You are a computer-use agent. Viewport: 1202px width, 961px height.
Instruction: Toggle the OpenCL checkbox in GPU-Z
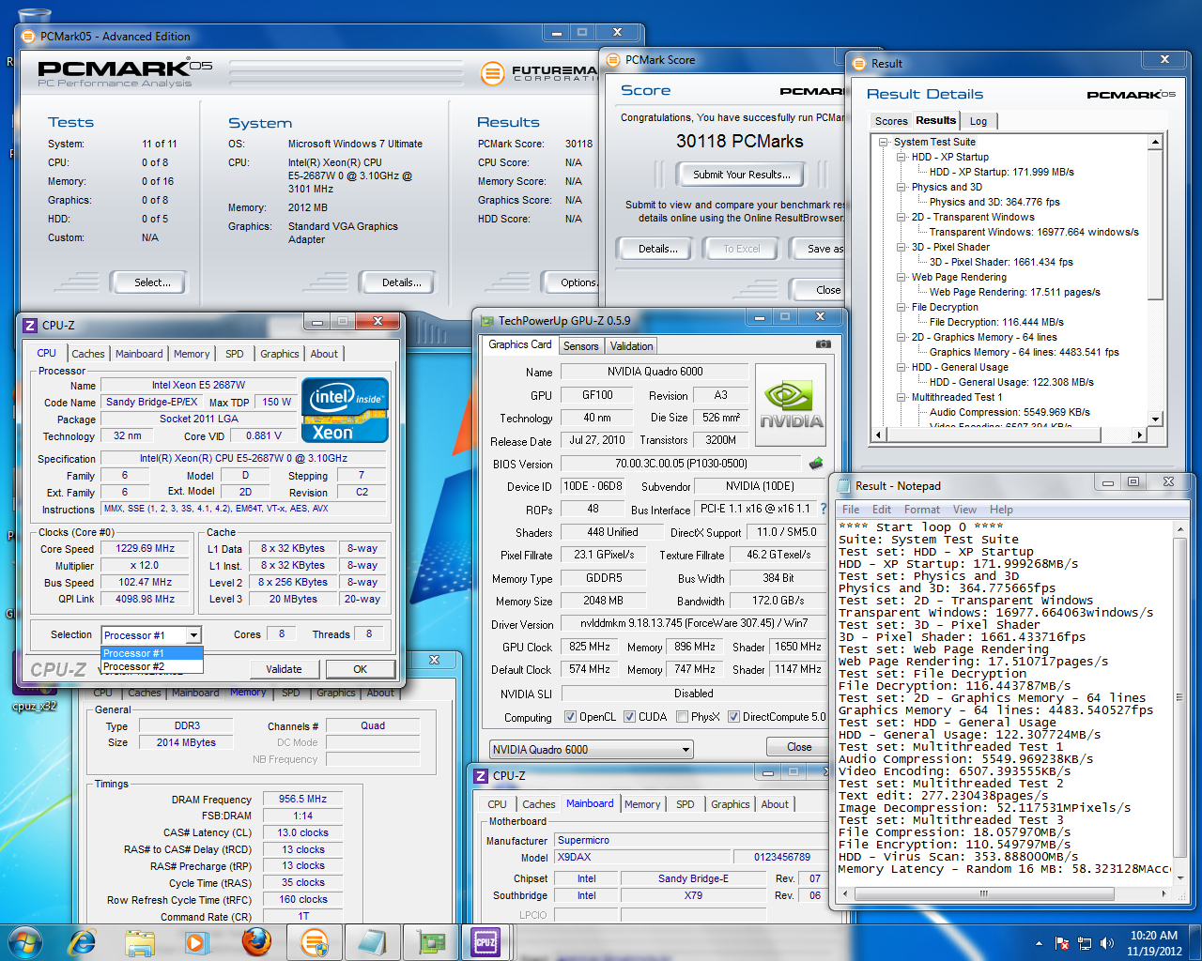[570, 717]
